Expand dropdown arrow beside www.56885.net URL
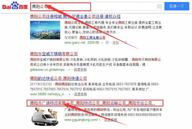The height and width of the screenshot is (129, 192). [x=69, y=95]
